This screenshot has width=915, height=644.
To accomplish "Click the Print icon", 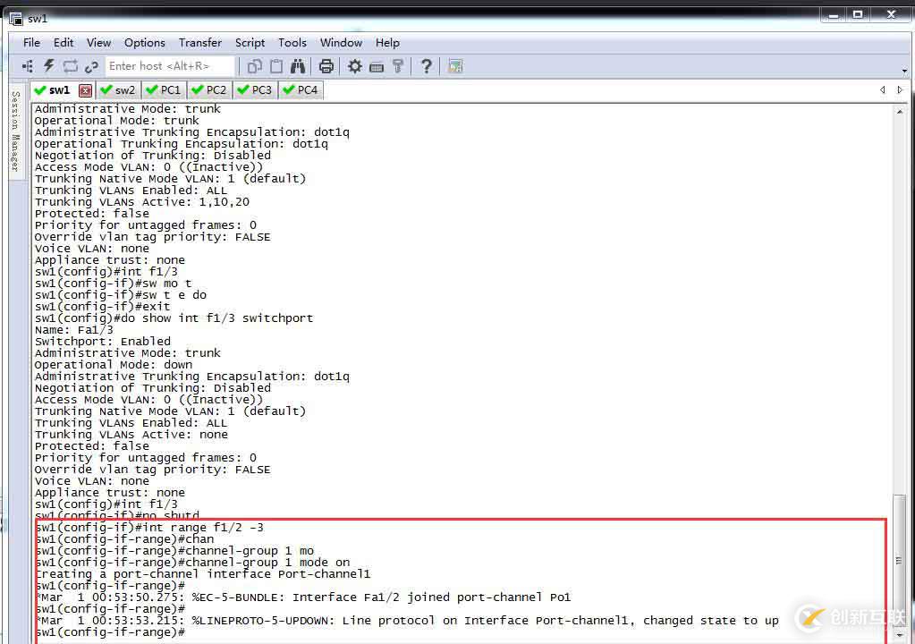I will 326,66.
